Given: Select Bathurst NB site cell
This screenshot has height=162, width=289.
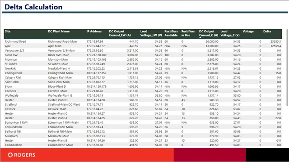Looking at the screenshot, I should pos(13,131).
